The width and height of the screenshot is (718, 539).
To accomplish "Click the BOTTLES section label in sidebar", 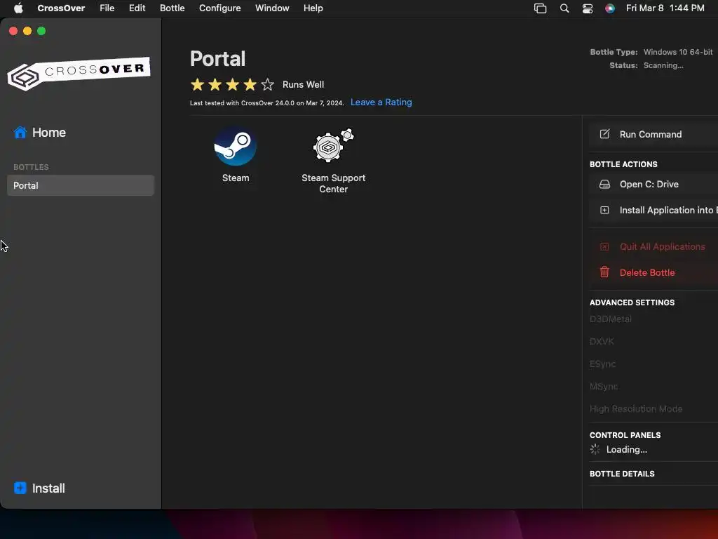I will point(31,167).
